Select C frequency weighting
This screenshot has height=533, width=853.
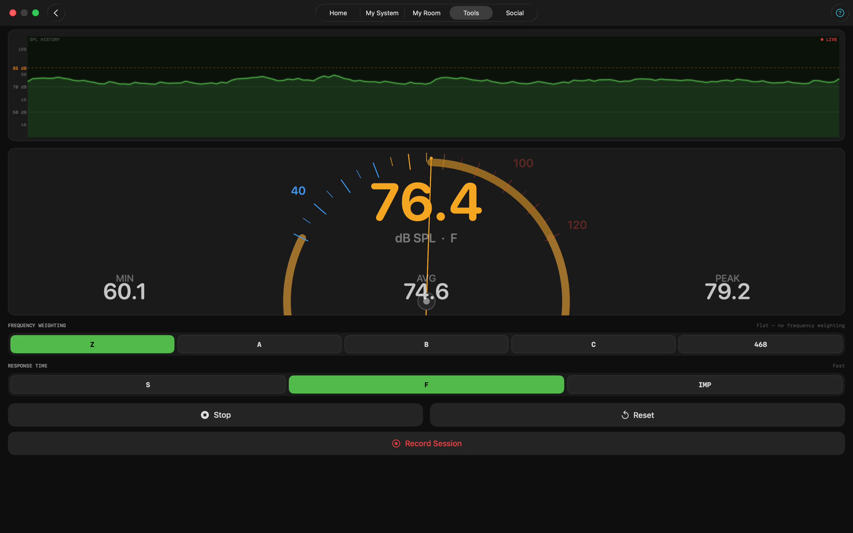point(593,344)
